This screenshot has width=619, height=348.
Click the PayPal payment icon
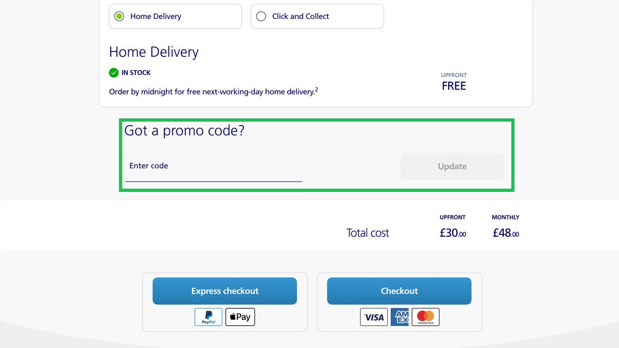coord(208,317)
